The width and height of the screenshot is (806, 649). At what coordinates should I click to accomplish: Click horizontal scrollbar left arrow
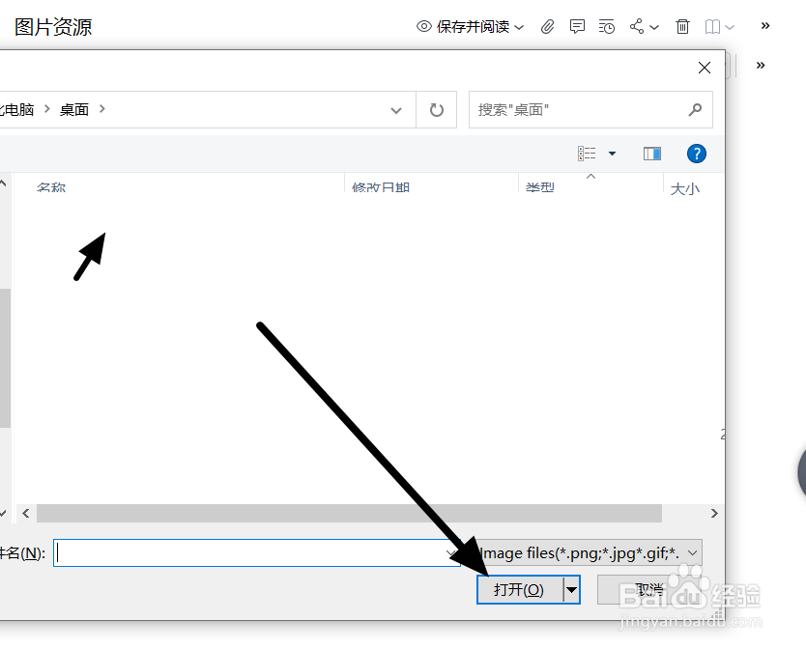click(x=26, y=513)
